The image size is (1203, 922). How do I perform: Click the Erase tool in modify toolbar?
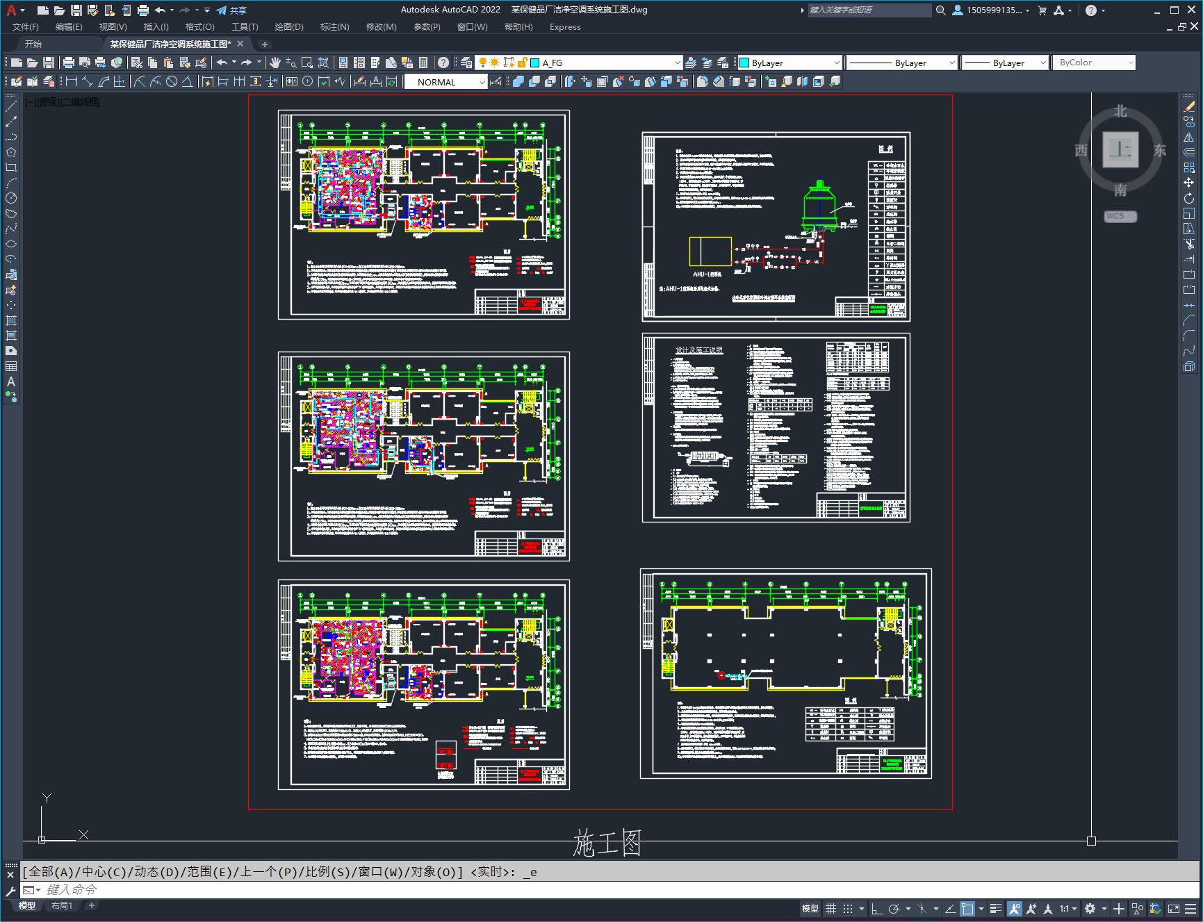[1189, 106]
